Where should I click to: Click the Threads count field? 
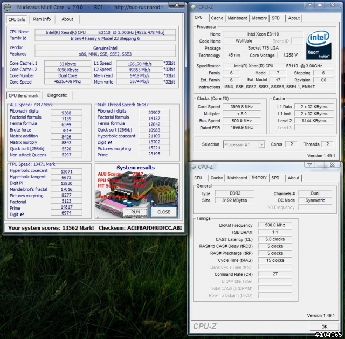327,144
